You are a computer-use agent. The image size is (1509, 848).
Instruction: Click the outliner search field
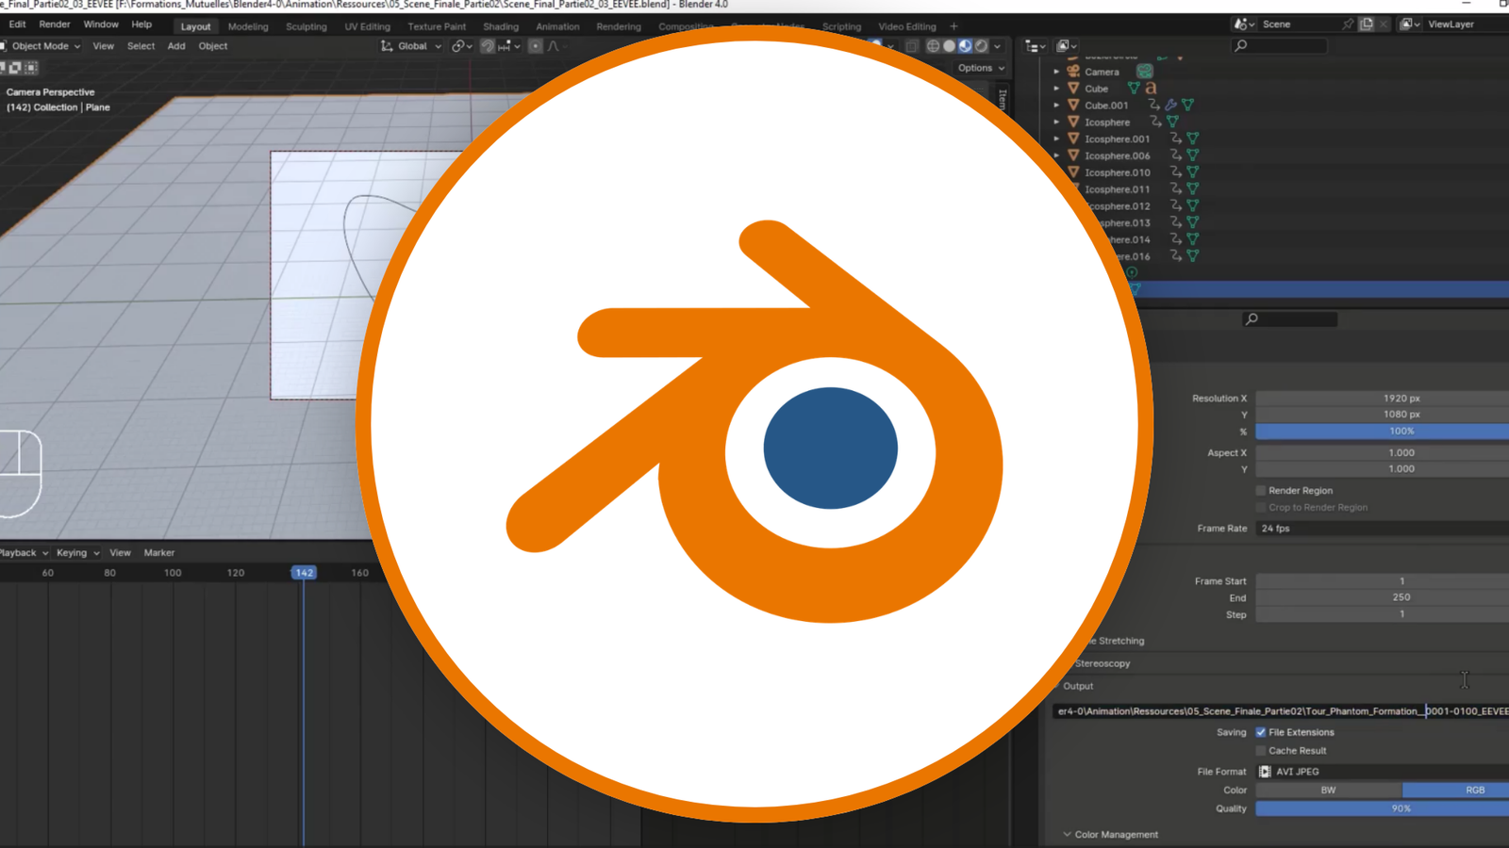(x=1280, y=45)
